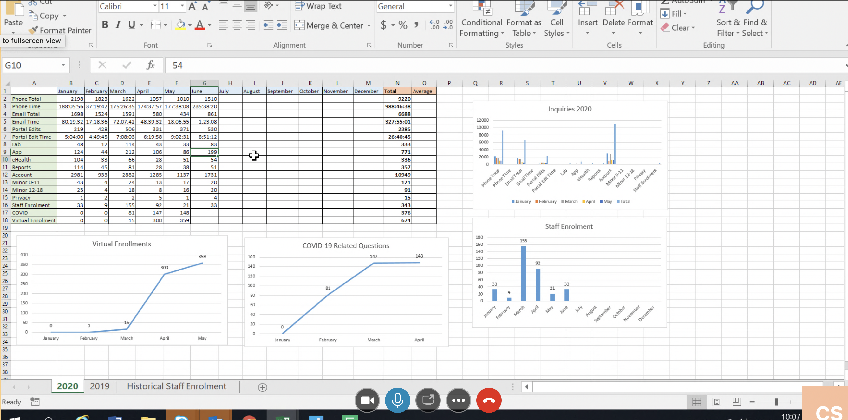Open the Name Box G10 dropdown arrow
Image resolution: width=848 pixels, height=420 pixels.
(x=63, y=65)
